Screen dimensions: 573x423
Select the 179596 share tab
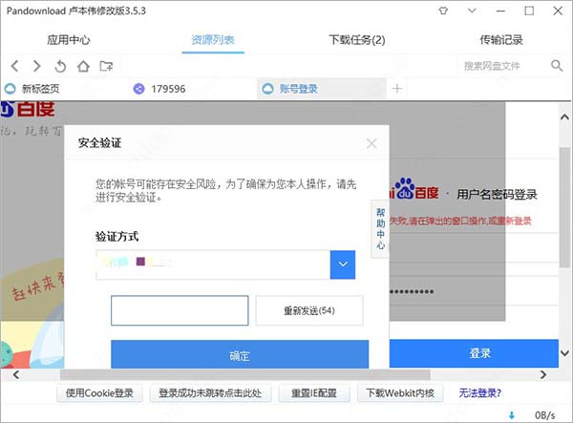point(168,89)
